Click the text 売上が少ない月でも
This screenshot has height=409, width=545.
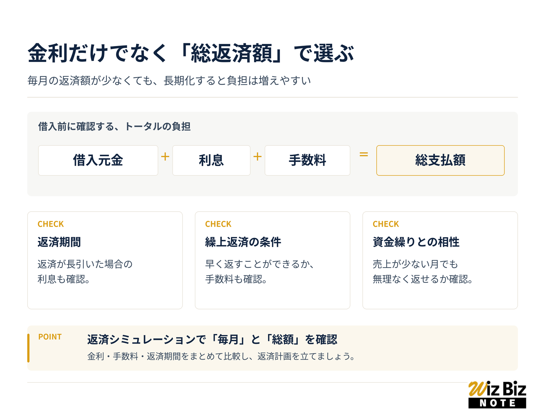(x=415, y=264)
